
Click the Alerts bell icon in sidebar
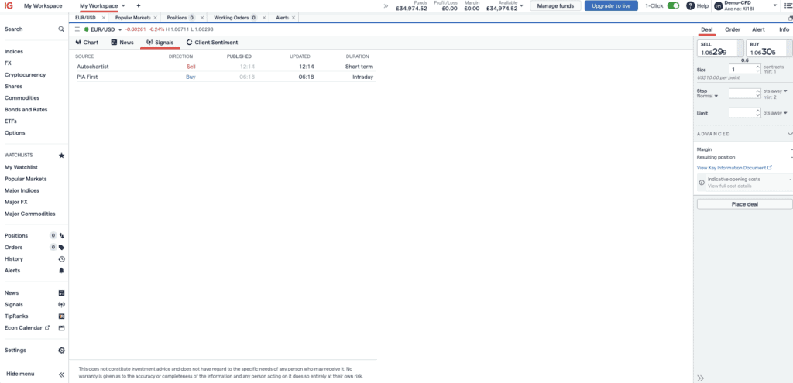click(x=62, y=271)
